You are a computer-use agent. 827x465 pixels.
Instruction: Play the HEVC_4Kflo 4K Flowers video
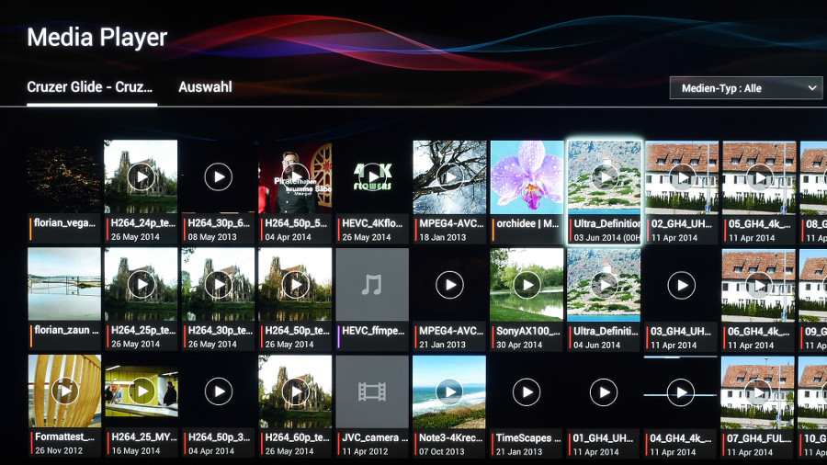pyautogui.click(x=372, y=176)
